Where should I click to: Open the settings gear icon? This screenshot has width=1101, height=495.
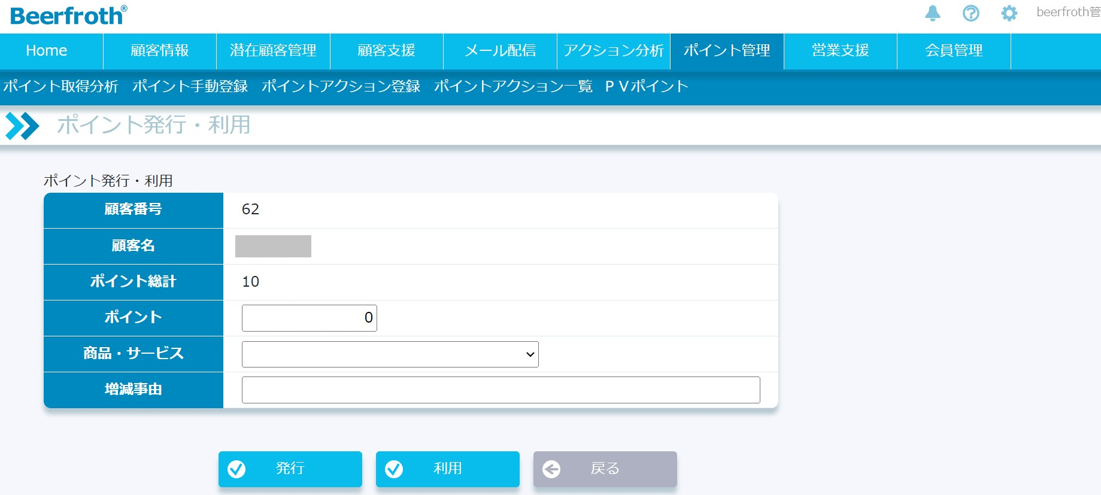tap(1009, 13)
